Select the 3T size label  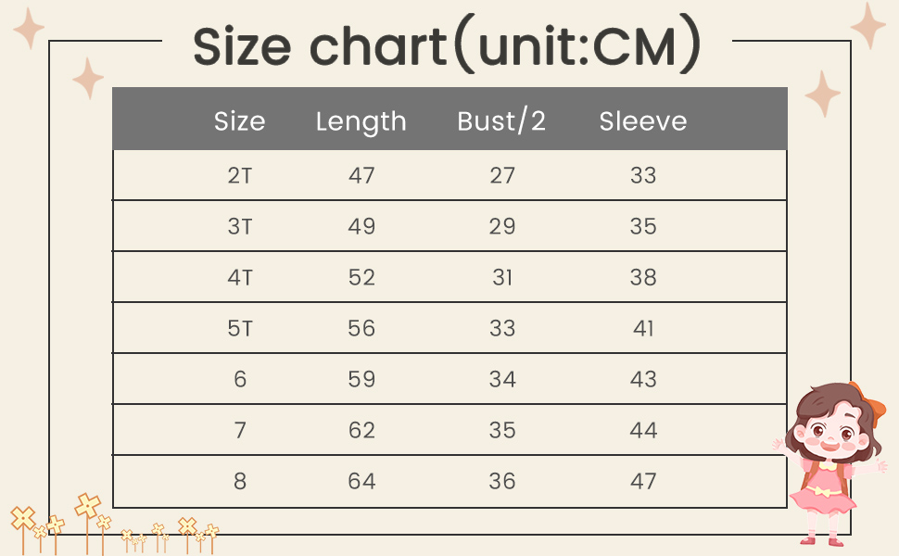click(x=239, y=226)
